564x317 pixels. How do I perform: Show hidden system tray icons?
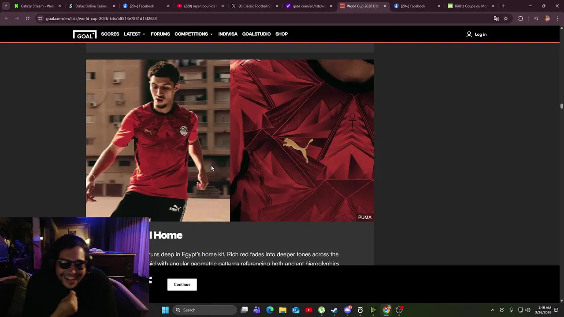click(493, 310)
